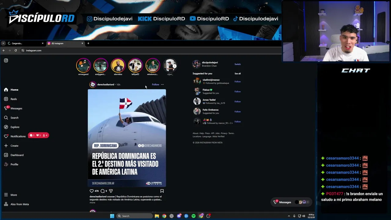Click the volume icon in system tray

303,216
